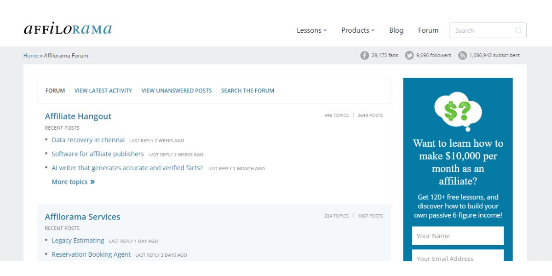Expand the Lessons dropdown menu
Viewport: 552px width, 276px height.
(311, 30)
